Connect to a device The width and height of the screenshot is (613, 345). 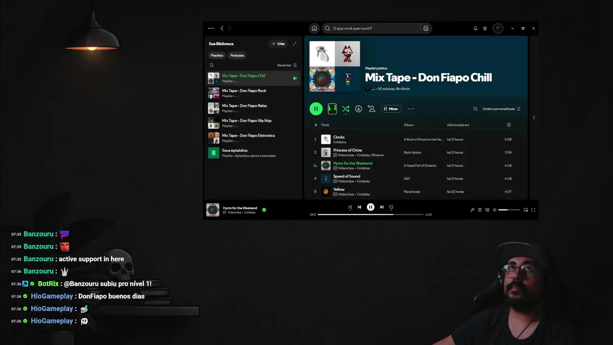488,210
